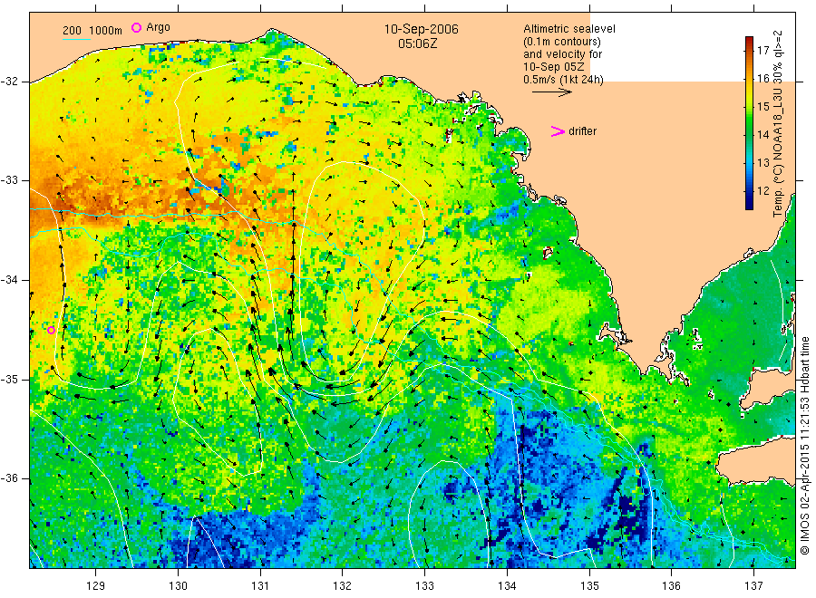Click color bar value 13

tap(763, 163)
